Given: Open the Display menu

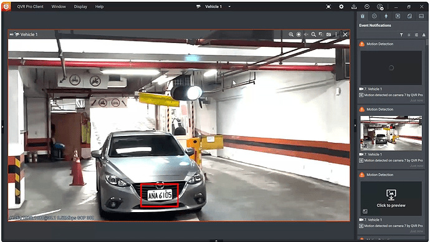Looking at the screenshot, I should point(80,7).
